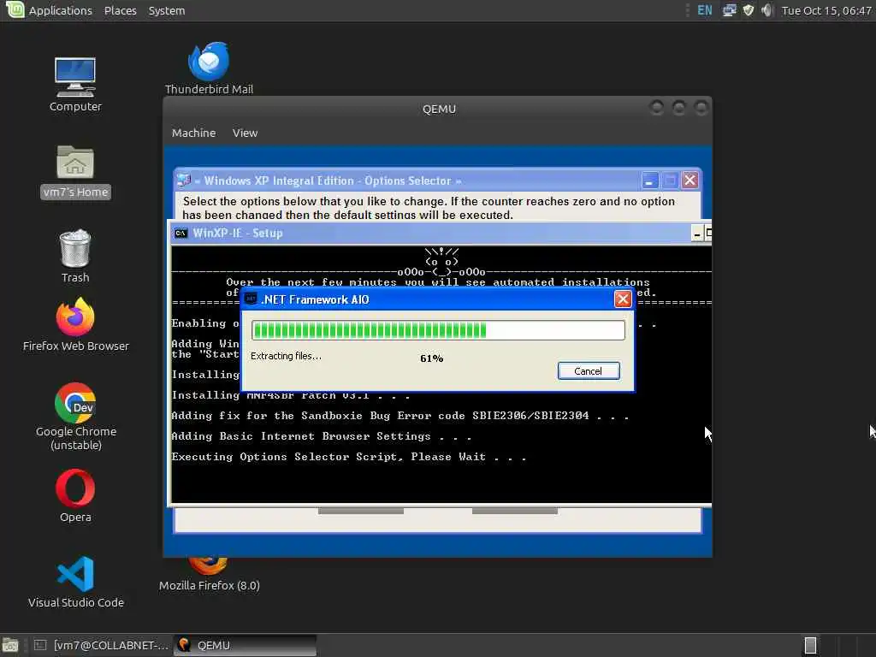
Task: Click the EN keyboard layout indicator
Action: pyautogui.click(x=705, y=10)
